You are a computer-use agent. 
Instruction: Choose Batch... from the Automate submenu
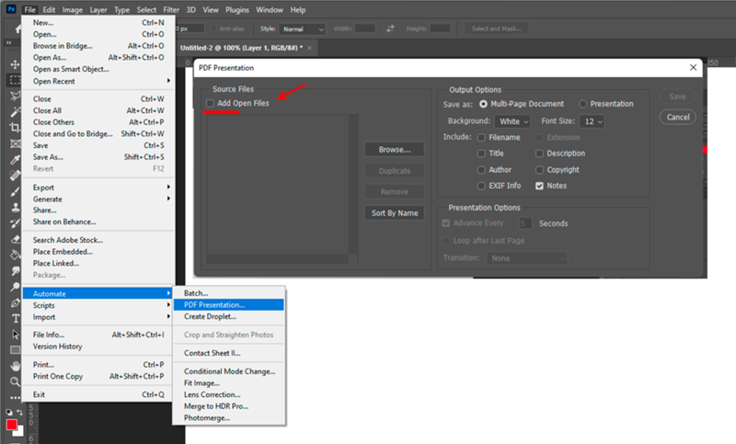228,293
